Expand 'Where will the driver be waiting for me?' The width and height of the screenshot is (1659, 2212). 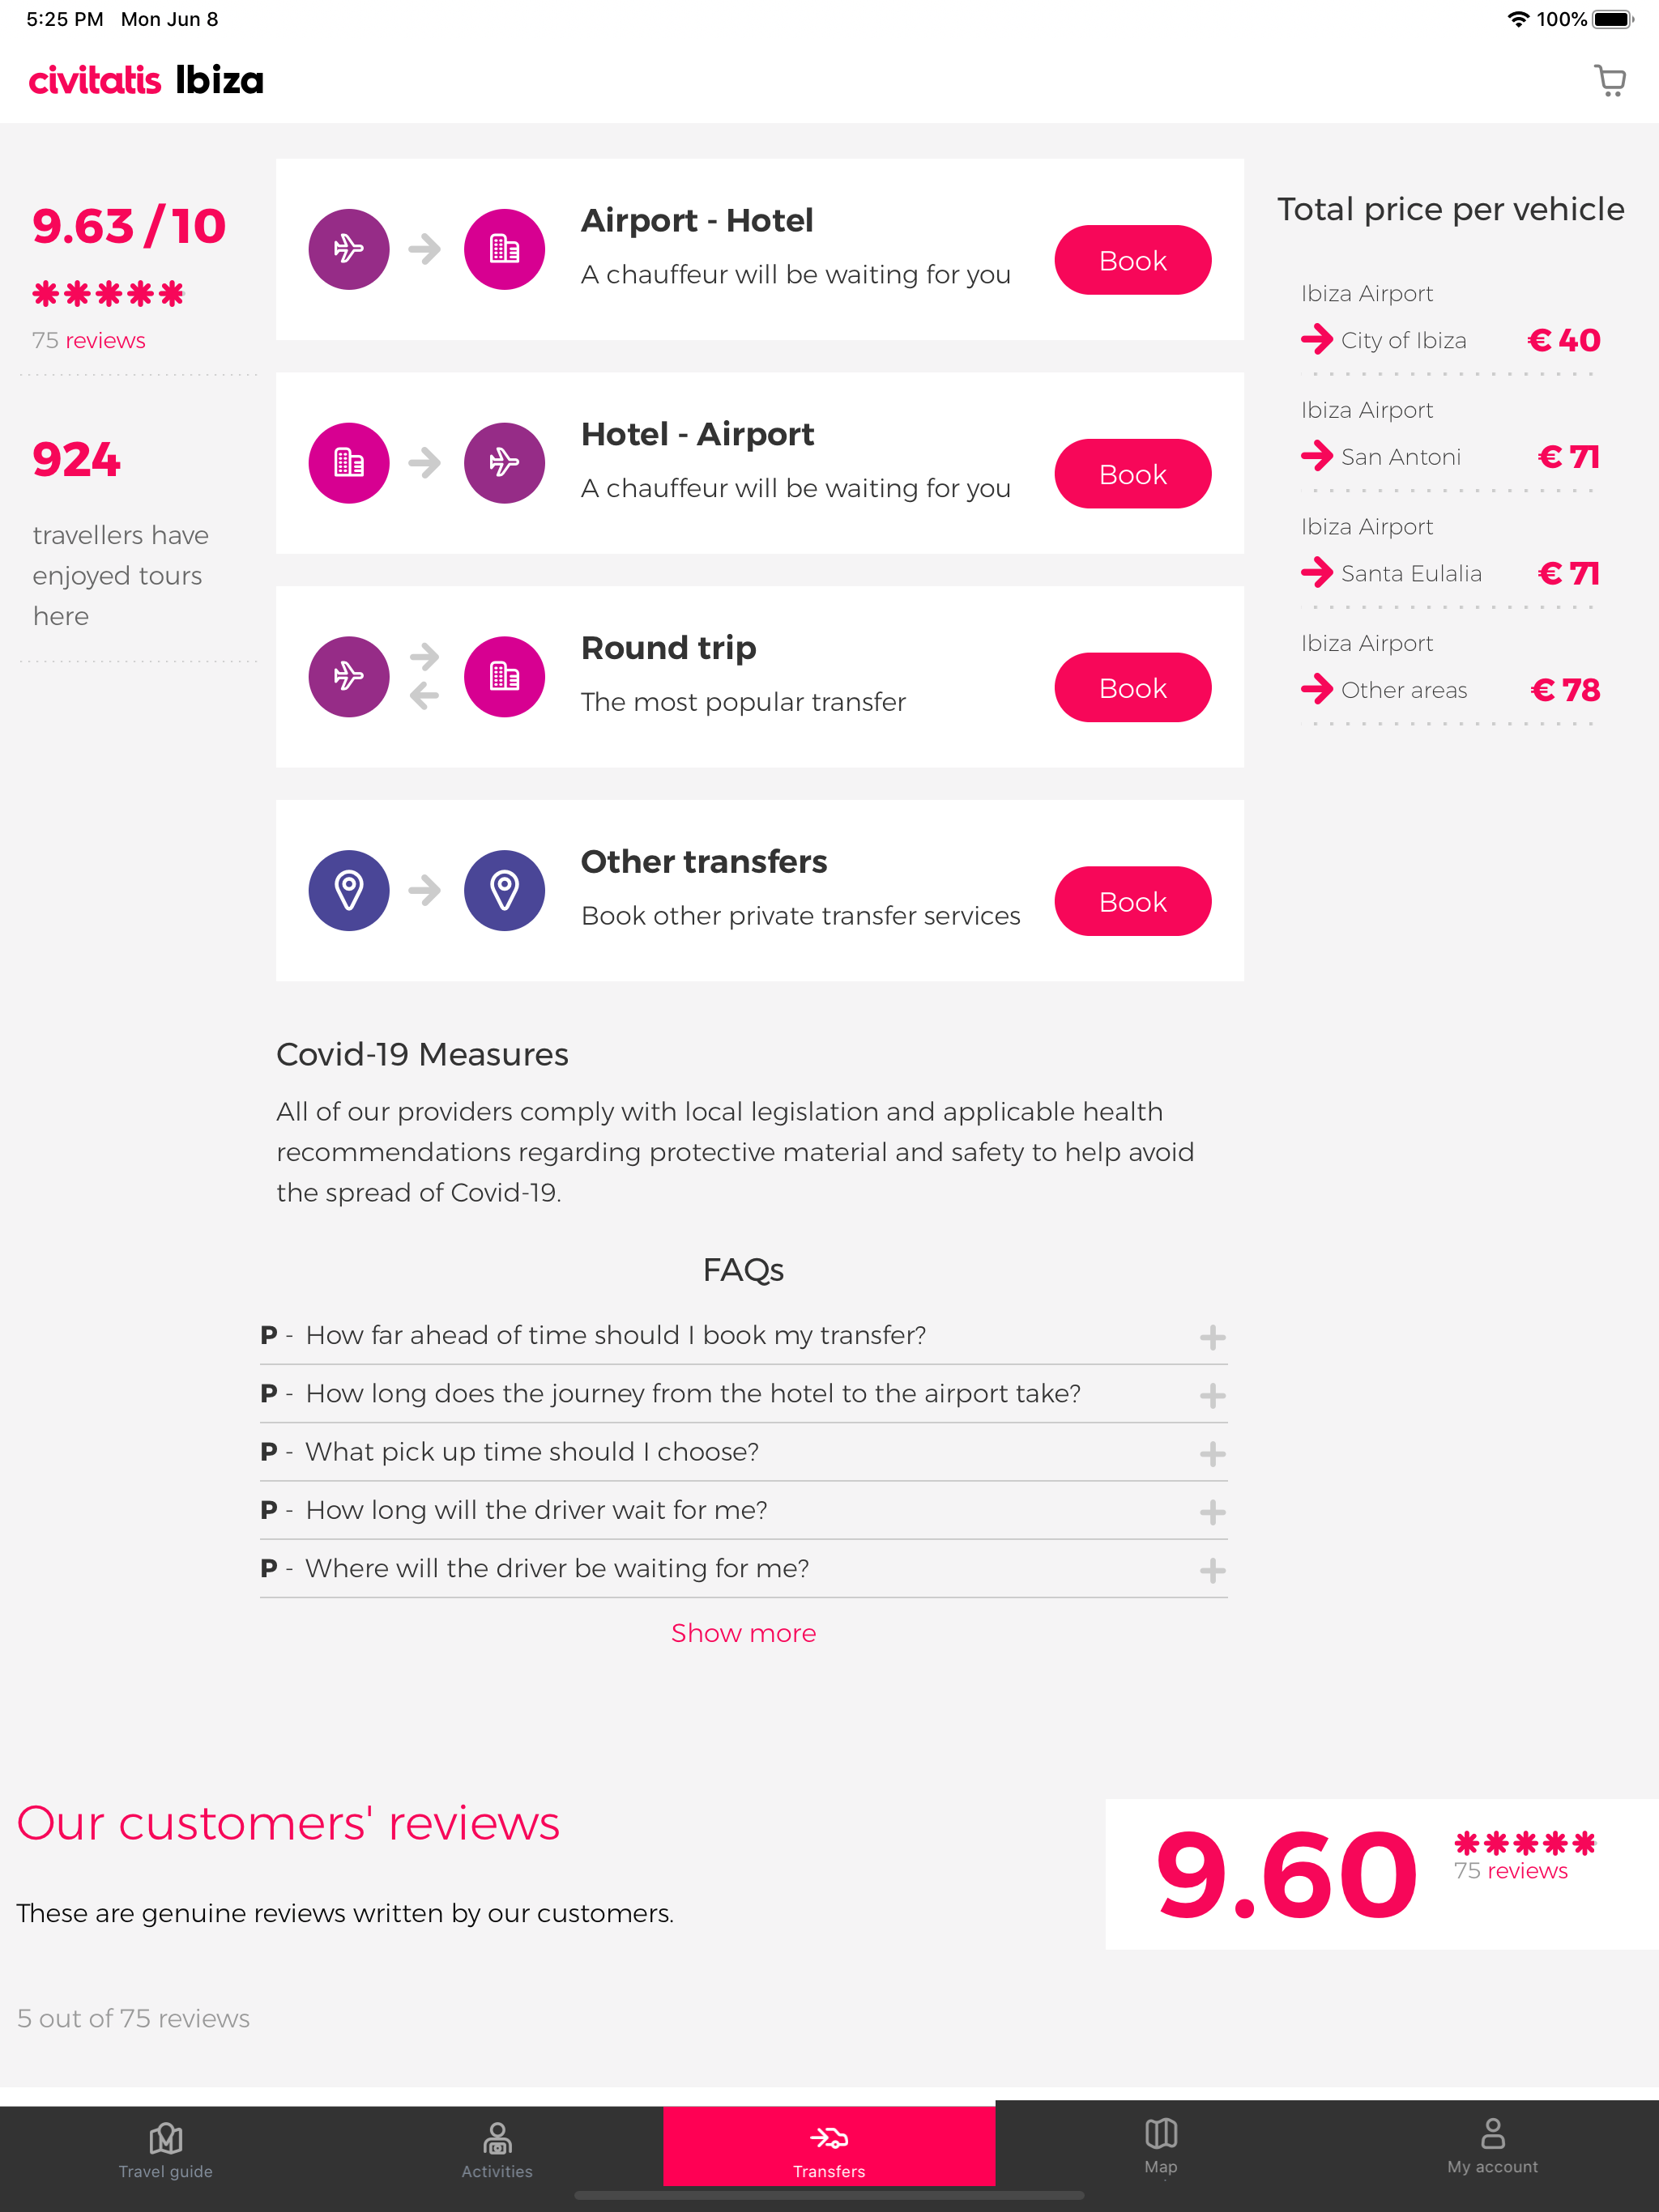point(1212,1570)
